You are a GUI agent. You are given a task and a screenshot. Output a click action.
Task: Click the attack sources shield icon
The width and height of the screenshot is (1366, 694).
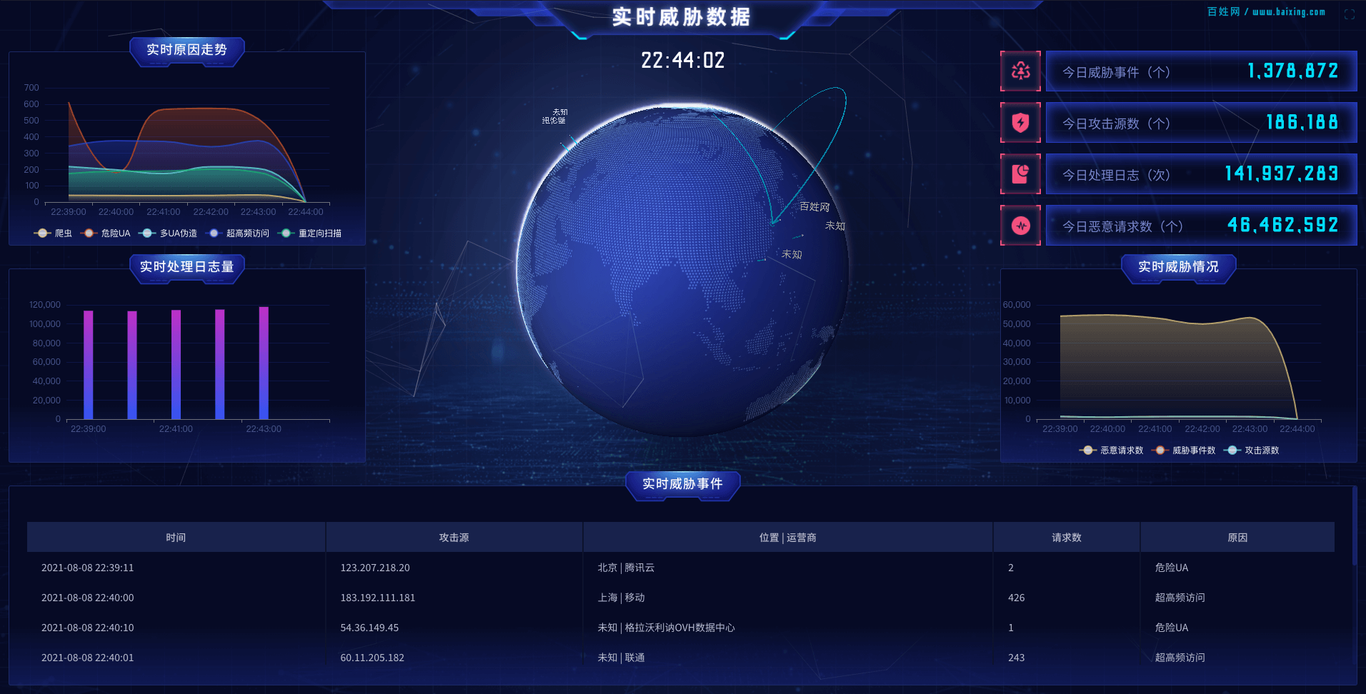click(1020, 122)
